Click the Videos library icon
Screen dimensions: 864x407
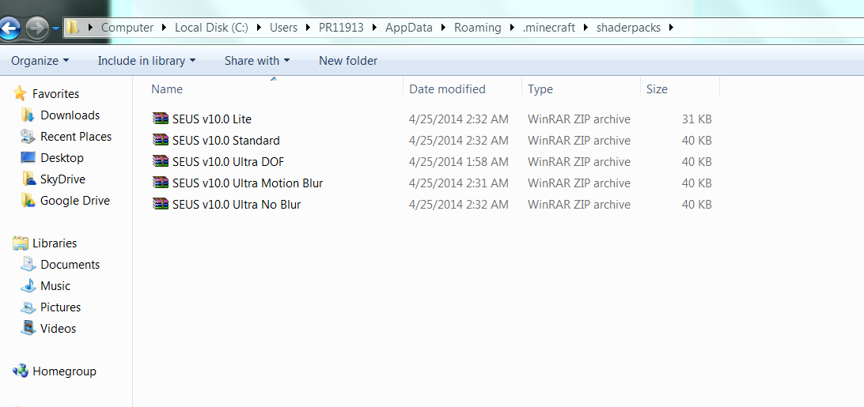tap(28, 328)
